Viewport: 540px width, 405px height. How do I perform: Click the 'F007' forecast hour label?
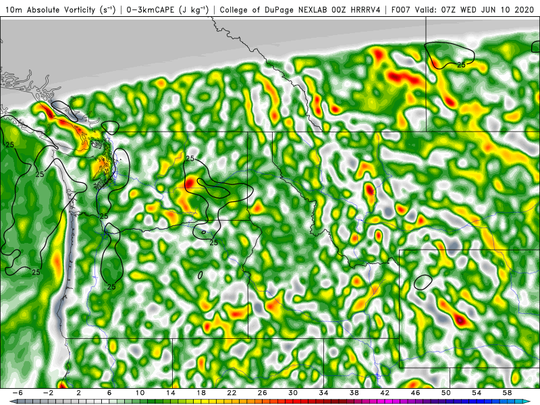(401, 9)
